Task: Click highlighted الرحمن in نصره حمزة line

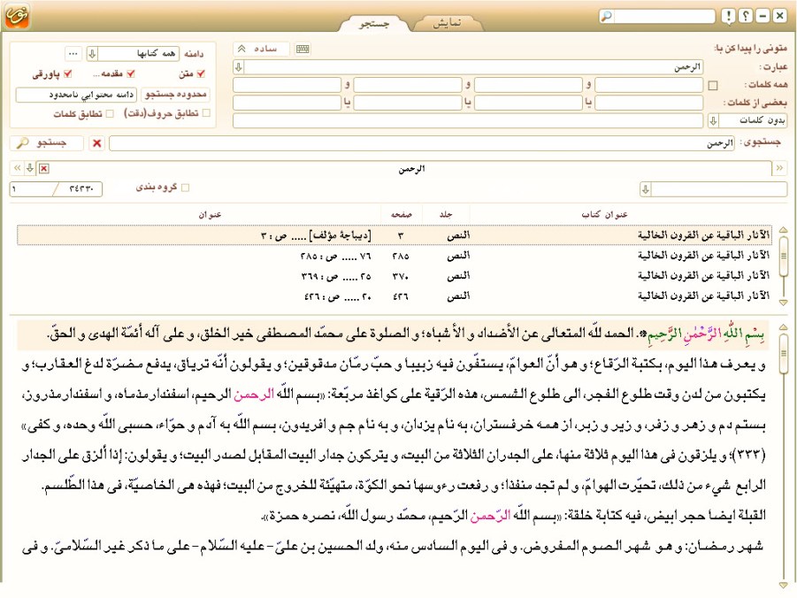Action: [489, 516]
